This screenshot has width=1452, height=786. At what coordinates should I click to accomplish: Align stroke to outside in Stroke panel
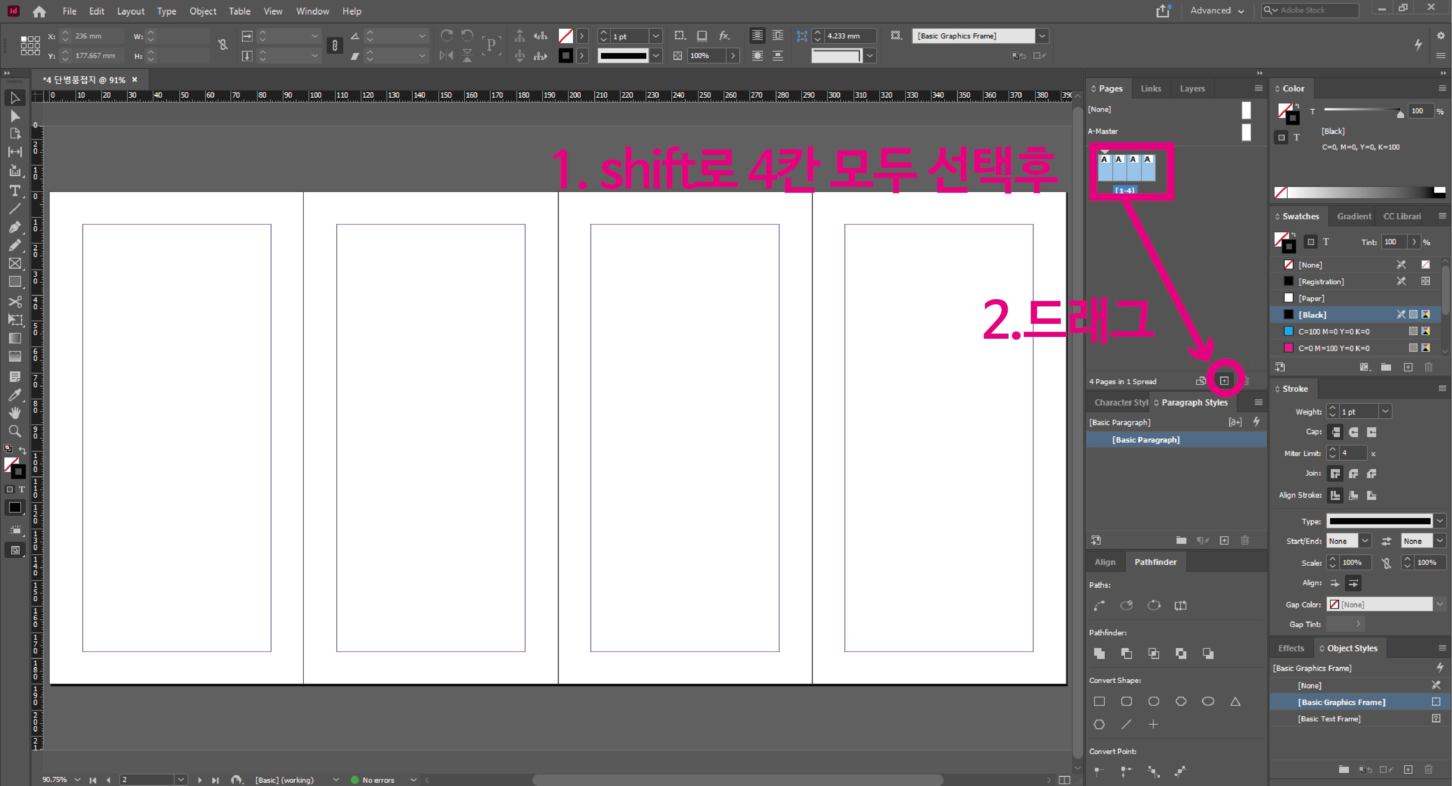pyautogui.click(x=1371, y=495)
